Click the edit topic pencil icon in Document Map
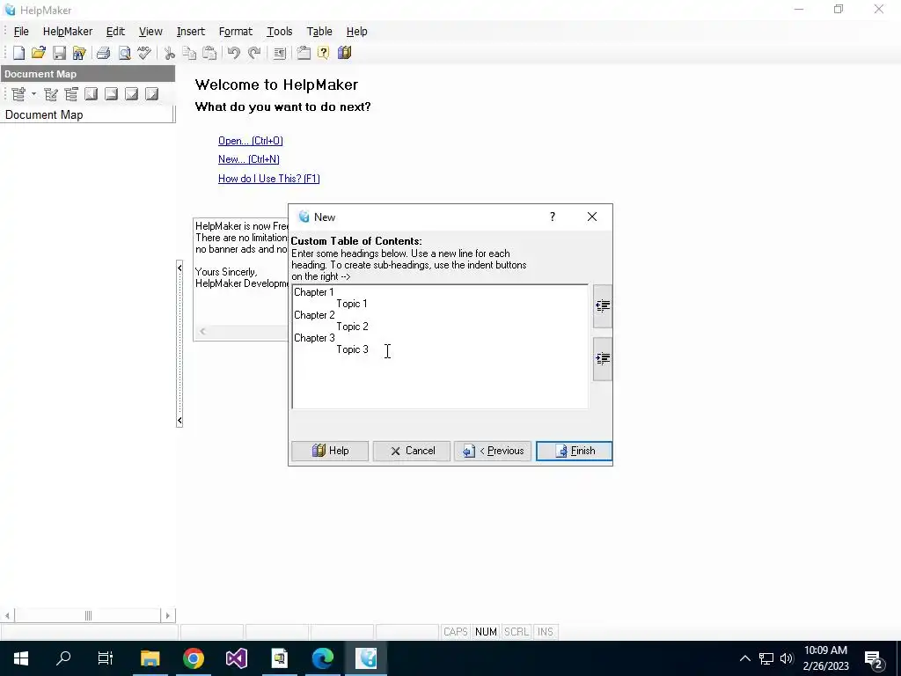901x676 pixels. tap(50, 93)
